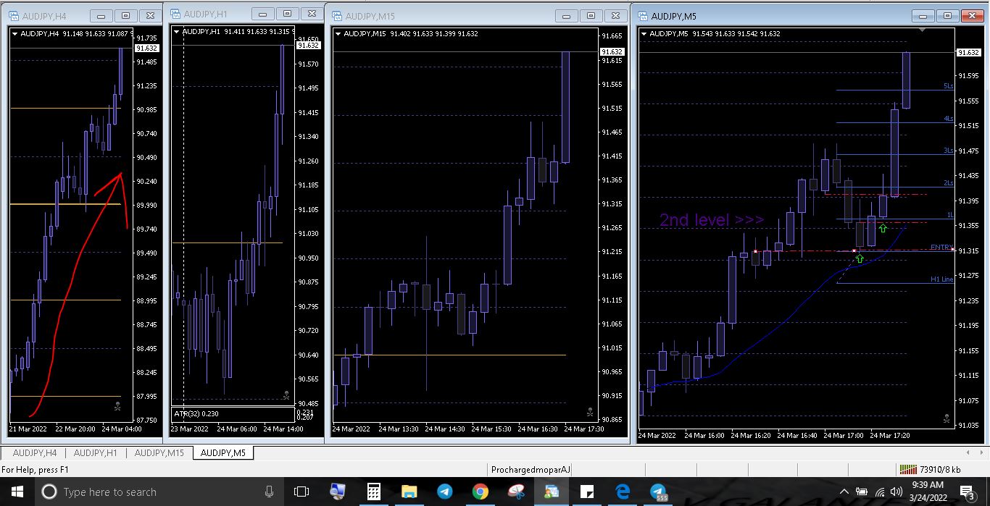Maximize the AUDJPY,M15 chart window
The width and height of the screenshot is (990, 506).
coord(591,15)
